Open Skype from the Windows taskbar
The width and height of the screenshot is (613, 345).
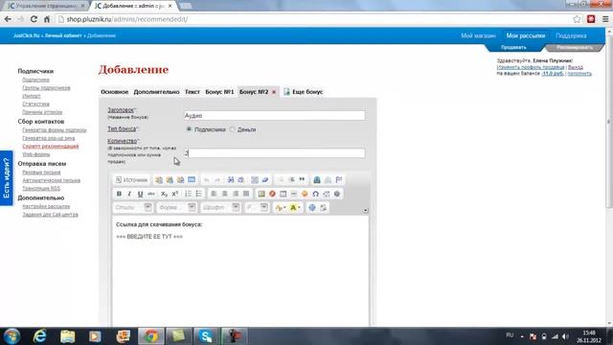[x=206, y=336]
